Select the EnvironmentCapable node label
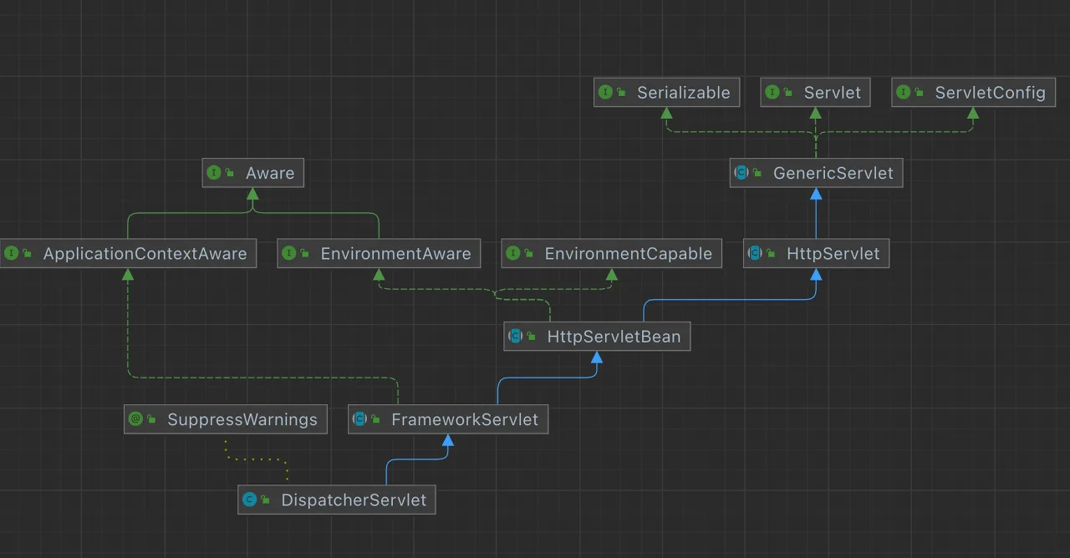This screenshot has height=558, width=1070. click(x=629, y=253)
